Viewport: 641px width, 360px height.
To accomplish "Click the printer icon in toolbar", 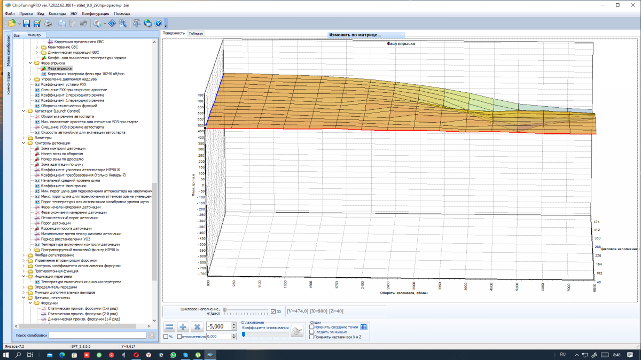I will 48,23.
